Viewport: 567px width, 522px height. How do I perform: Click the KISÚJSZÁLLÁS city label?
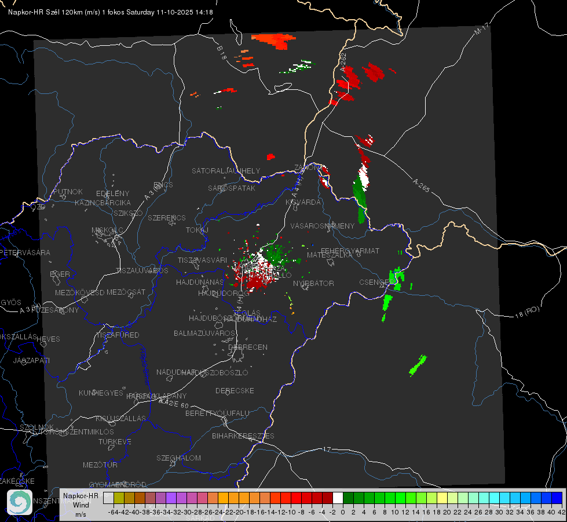pyautogui.click(x=121, y=418)
